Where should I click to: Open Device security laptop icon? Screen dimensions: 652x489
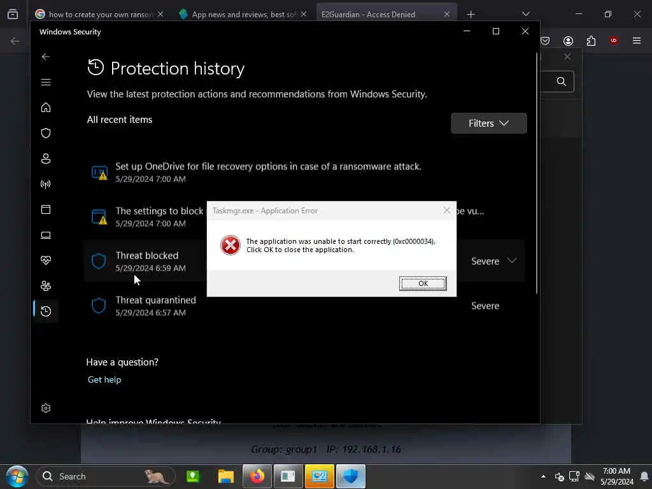tap(46, 235)
